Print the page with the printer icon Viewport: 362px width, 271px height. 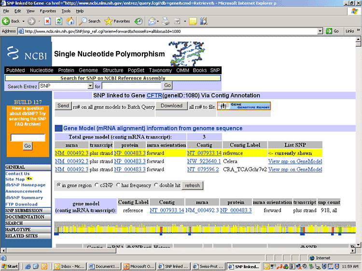pyautogui.click(x=166, y=21)
